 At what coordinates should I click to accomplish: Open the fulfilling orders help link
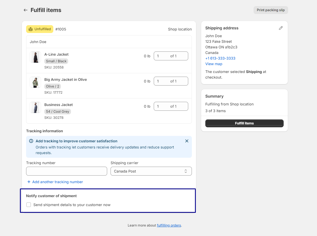click(x=169, y=225)
